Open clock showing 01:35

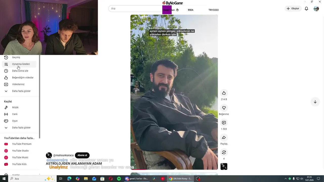point(309,179)
